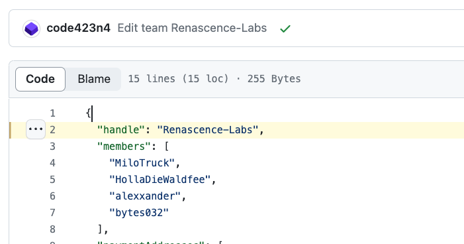Switch to the Blame view tab
This screenshot has height=244, width=464.
(94, 79)
